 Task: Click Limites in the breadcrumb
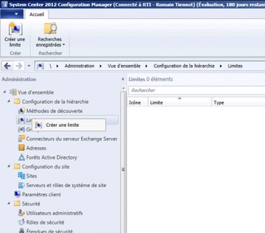click(x=235, y=66)
